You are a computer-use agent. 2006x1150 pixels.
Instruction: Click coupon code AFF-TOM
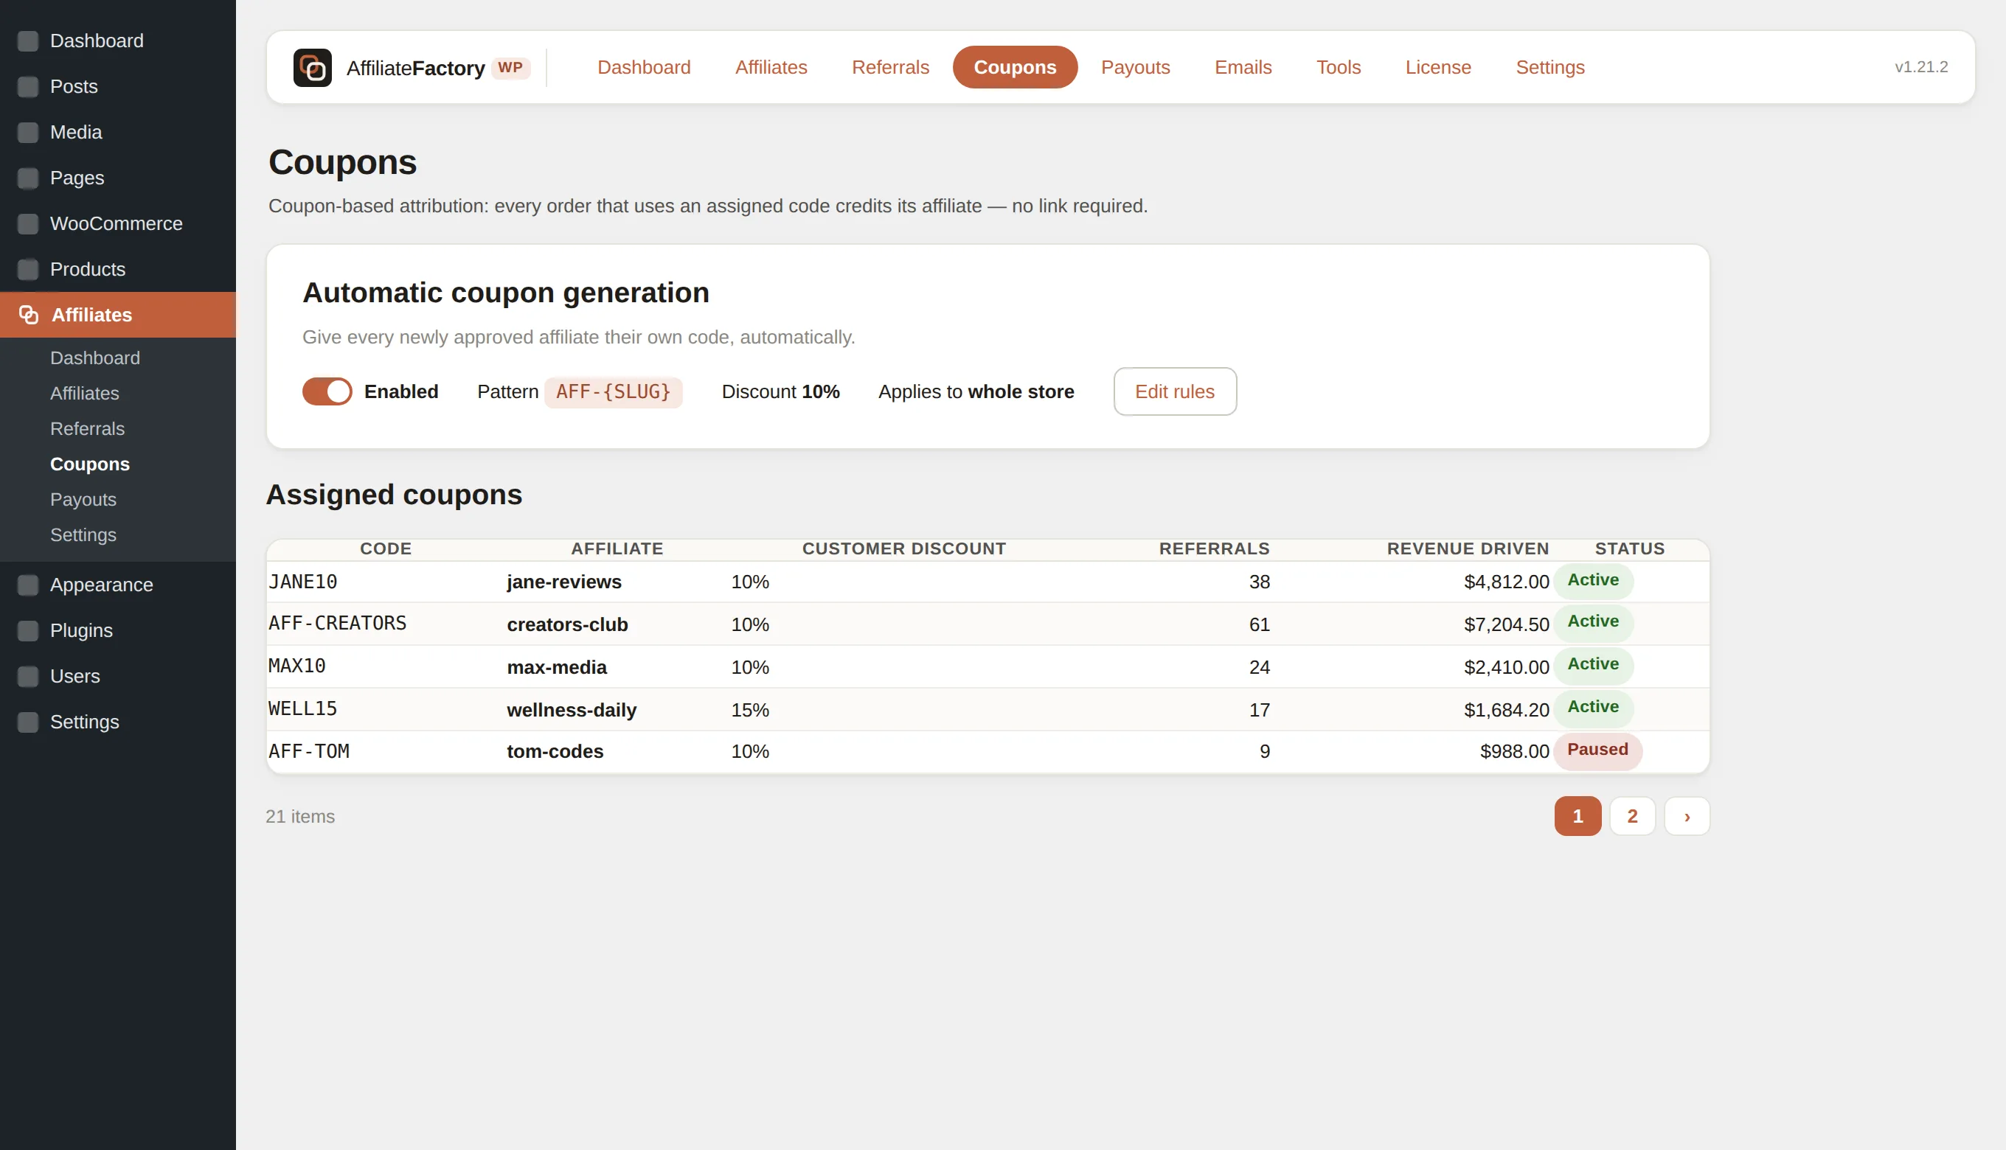coord(309,751)
